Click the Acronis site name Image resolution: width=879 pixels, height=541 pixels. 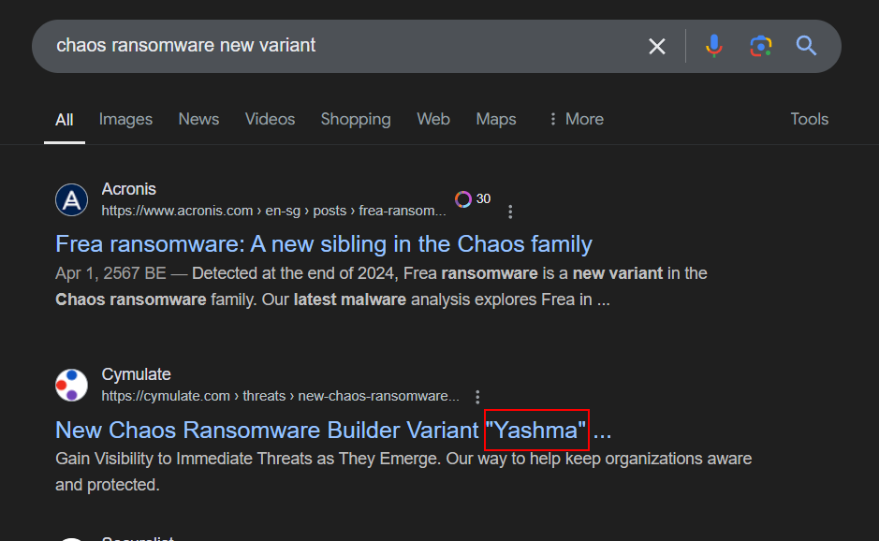click(129, 189)
